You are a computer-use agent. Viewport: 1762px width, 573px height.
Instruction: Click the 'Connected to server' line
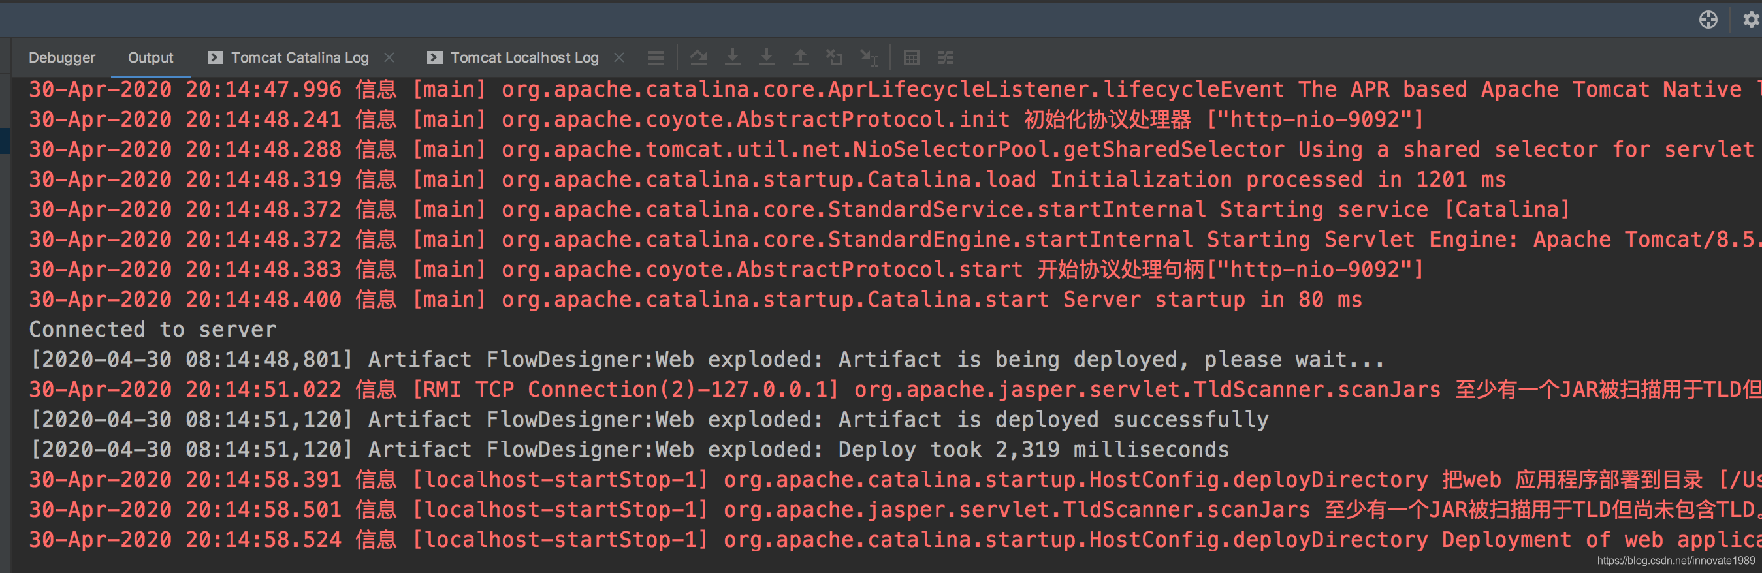pos(153,330)
